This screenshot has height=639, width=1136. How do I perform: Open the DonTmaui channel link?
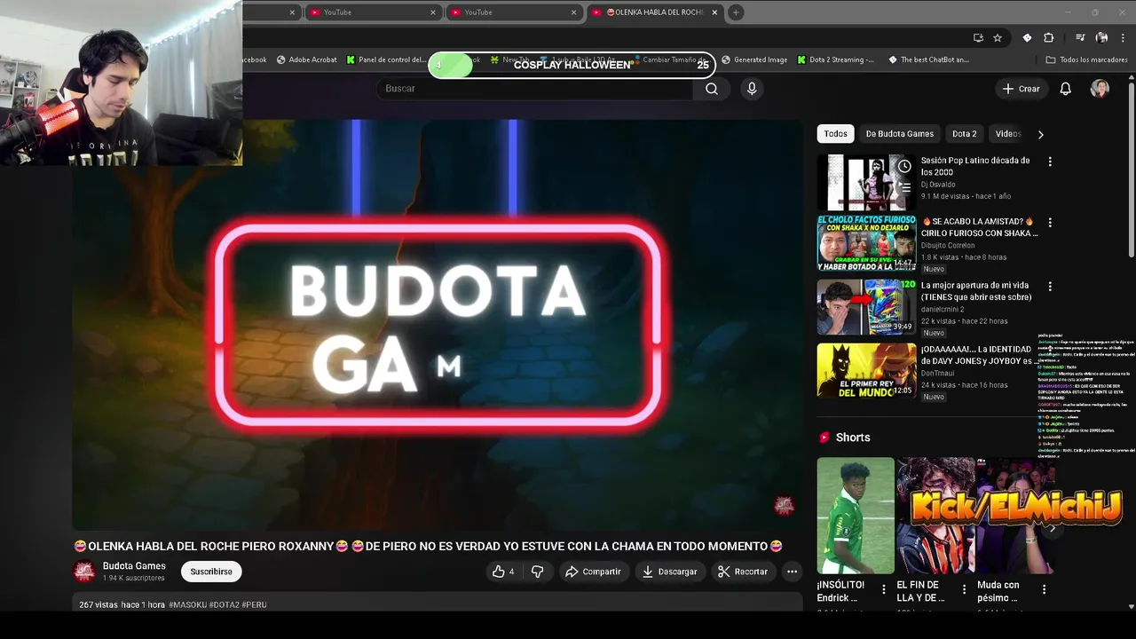pyautogui.click(x=937, y=374)
